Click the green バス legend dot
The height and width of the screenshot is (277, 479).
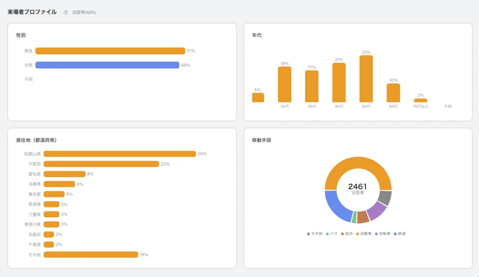tap(327, 234)
